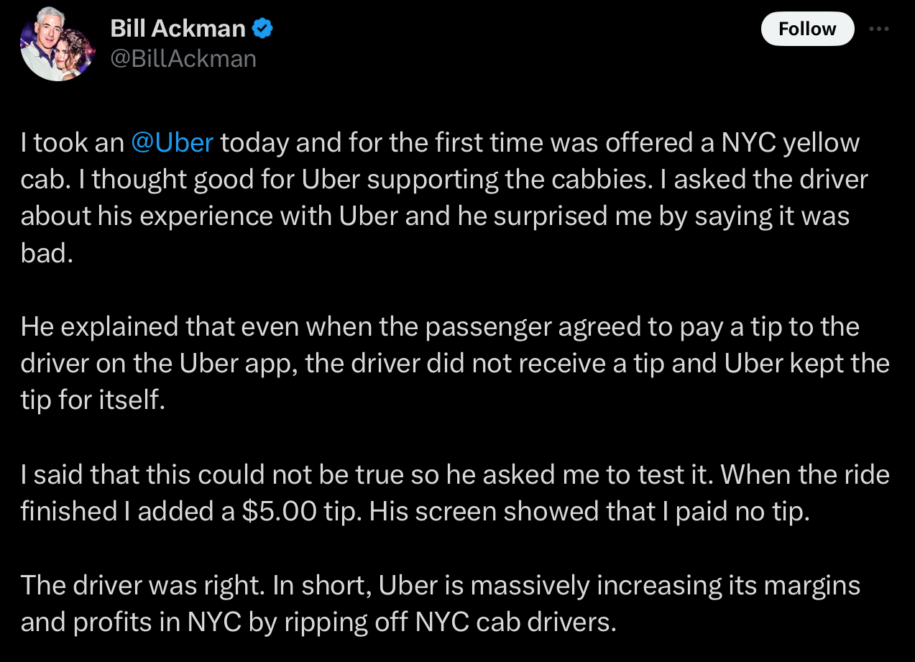This screenshot has height=662, width=915.
Task: Click the Bill Ackman display name
Action: (178, 29)
